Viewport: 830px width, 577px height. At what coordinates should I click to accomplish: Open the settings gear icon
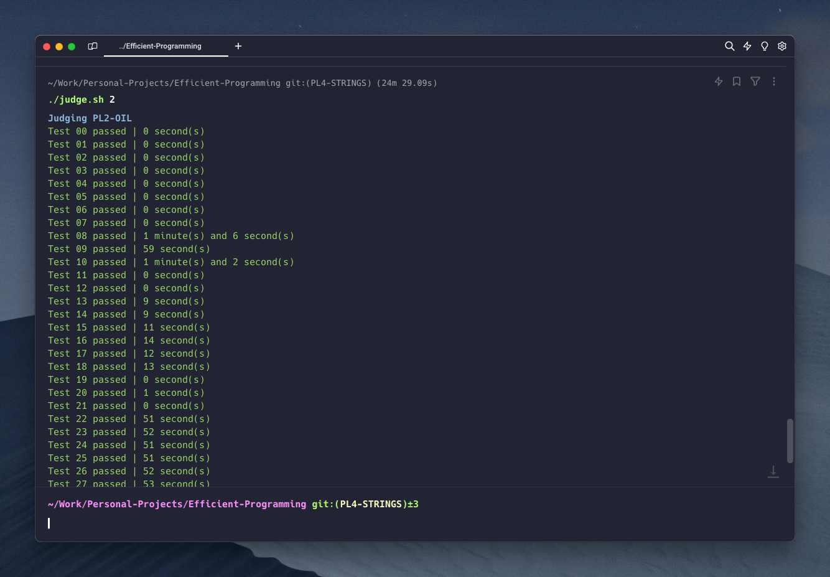tap(782, 46)
